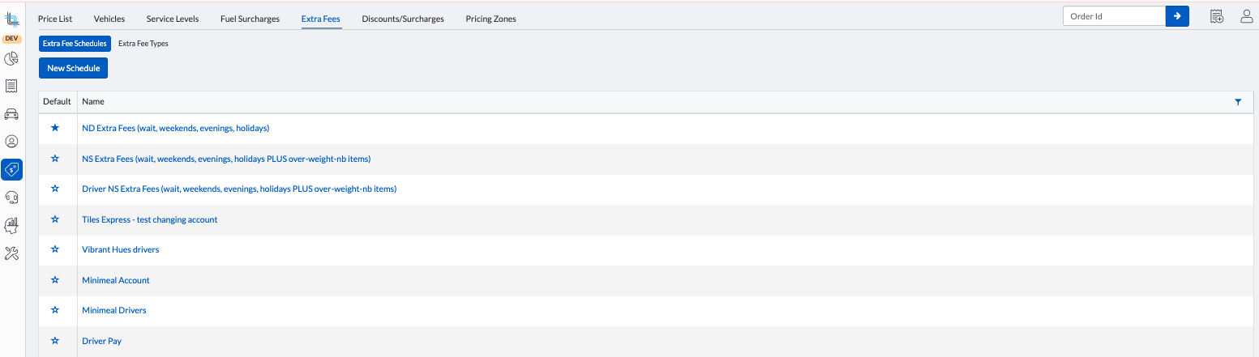Click the DEV environment badge

12,38
